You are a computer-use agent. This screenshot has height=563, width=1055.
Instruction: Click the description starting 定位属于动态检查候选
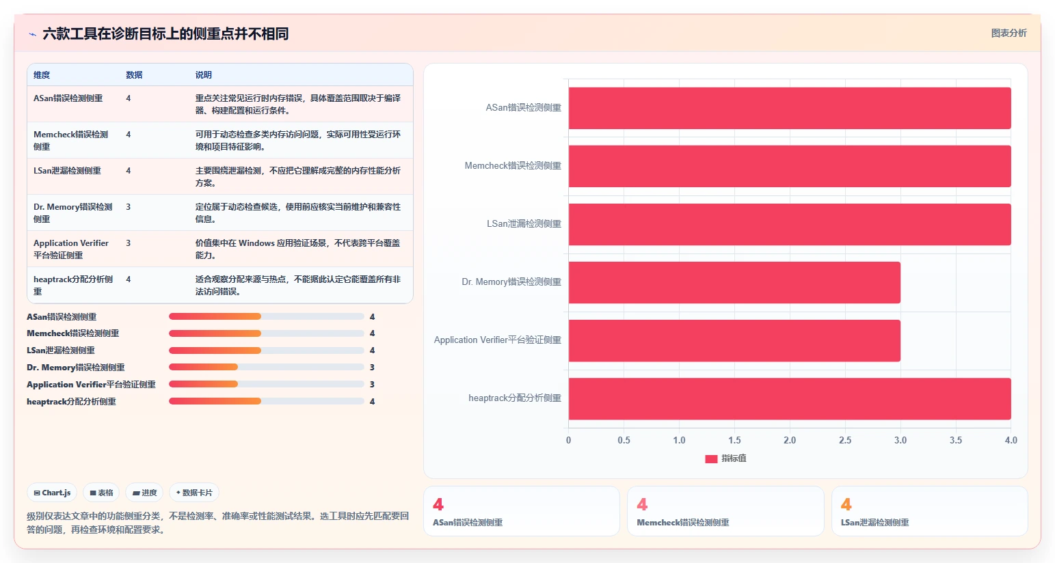[299, 212]
